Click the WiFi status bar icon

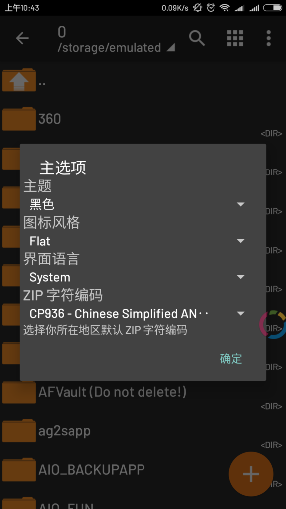(225, 8)
